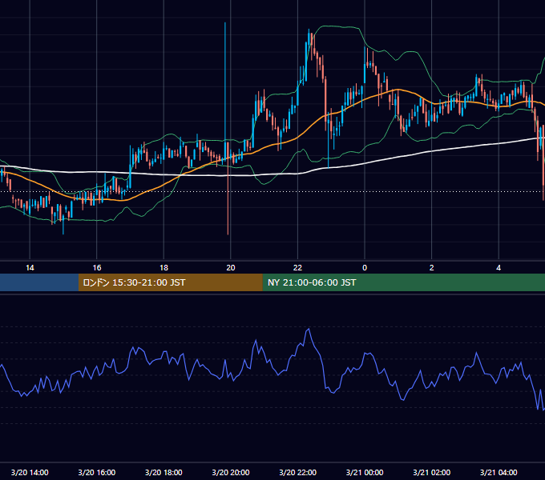Click the oscillator peak near 22:00
545x480 pixels.
309,330
